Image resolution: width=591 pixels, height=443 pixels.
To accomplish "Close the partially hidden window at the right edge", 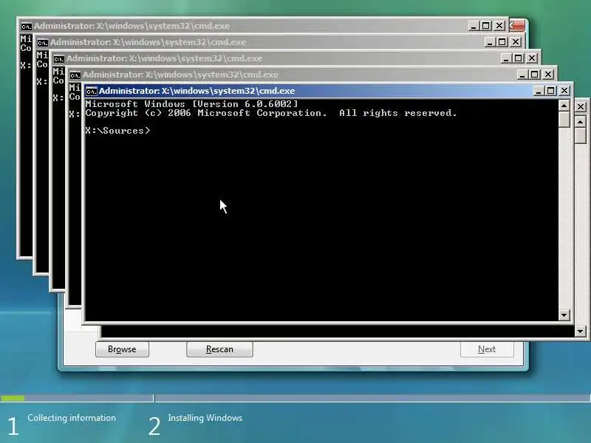I will tap(581, 107).
